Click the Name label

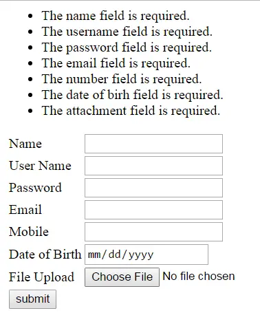coord(25,144)
